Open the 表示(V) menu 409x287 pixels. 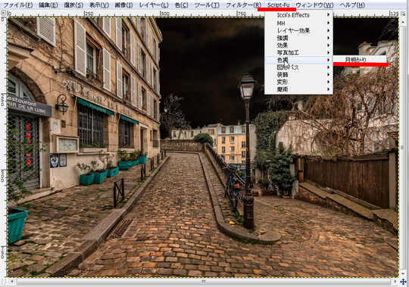99,5
